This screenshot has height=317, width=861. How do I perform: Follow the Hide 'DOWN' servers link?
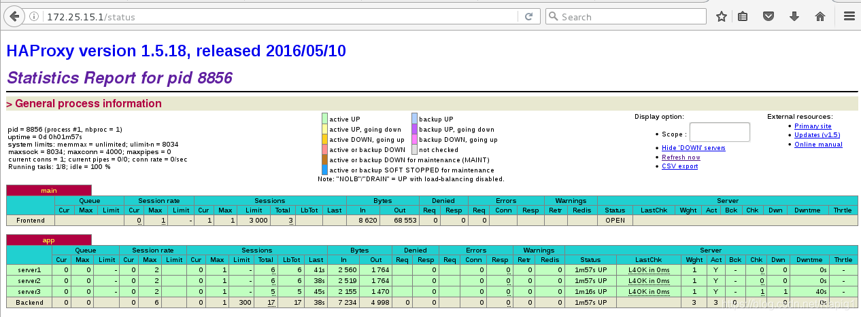click(694, 147)
